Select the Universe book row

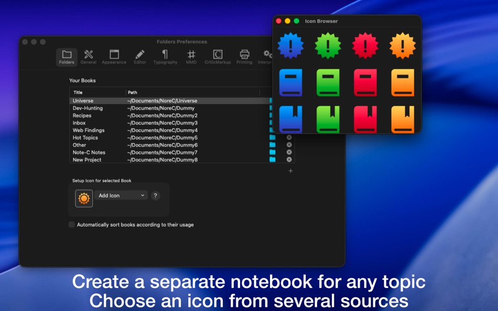point(131,101)
